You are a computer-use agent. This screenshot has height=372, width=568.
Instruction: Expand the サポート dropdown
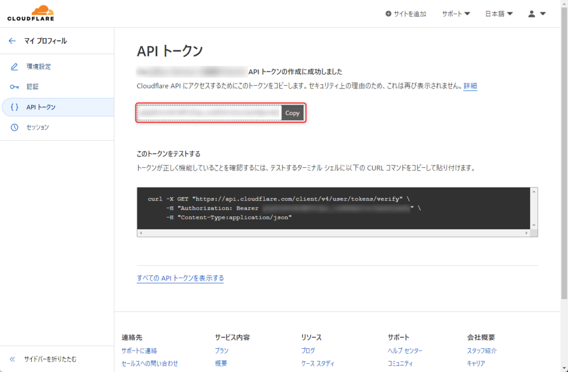456,14
